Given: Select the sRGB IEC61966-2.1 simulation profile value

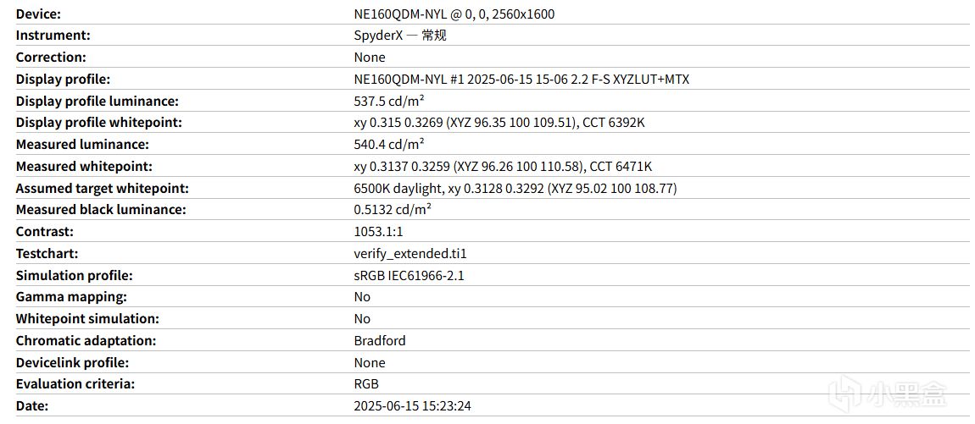Looking at the screenshot, I should (409, 276).
